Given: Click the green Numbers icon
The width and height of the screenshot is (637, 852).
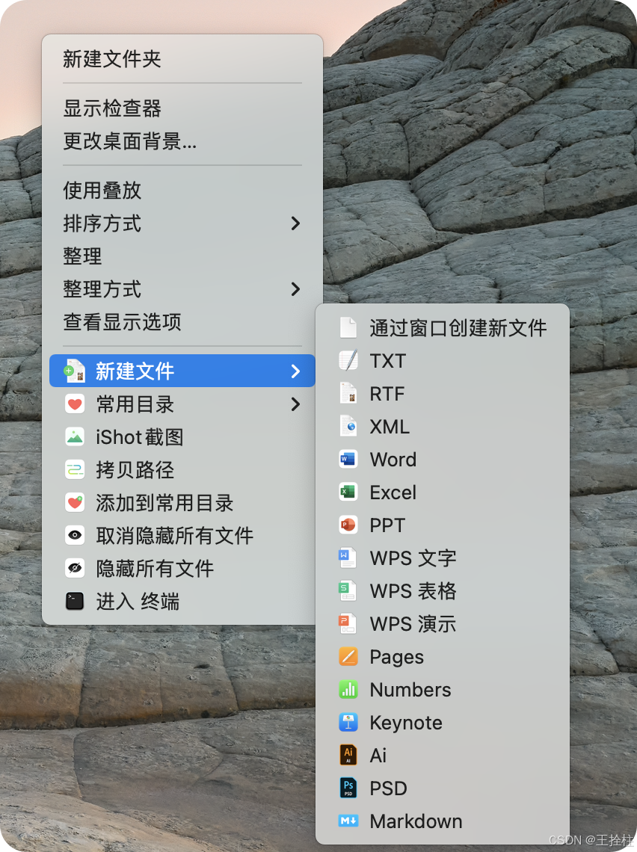Looking at the screenshot, I should pos(348,690).
